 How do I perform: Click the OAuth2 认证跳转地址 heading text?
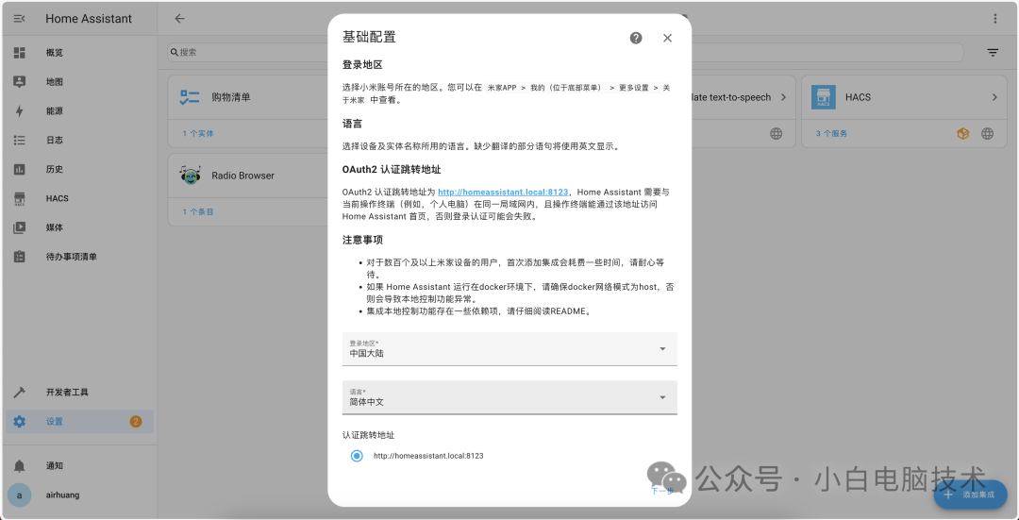click(x=392, y=170)
